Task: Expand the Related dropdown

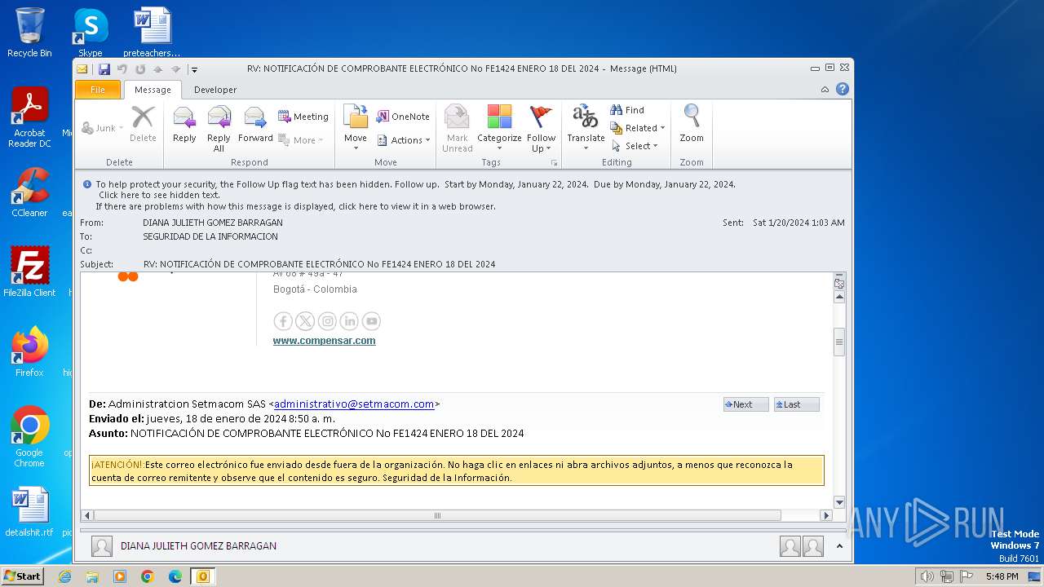Action: click(x=638, y=128)
